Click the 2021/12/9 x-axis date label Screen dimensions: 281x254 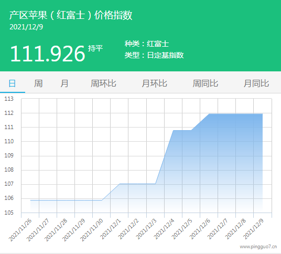pos(253,229)
